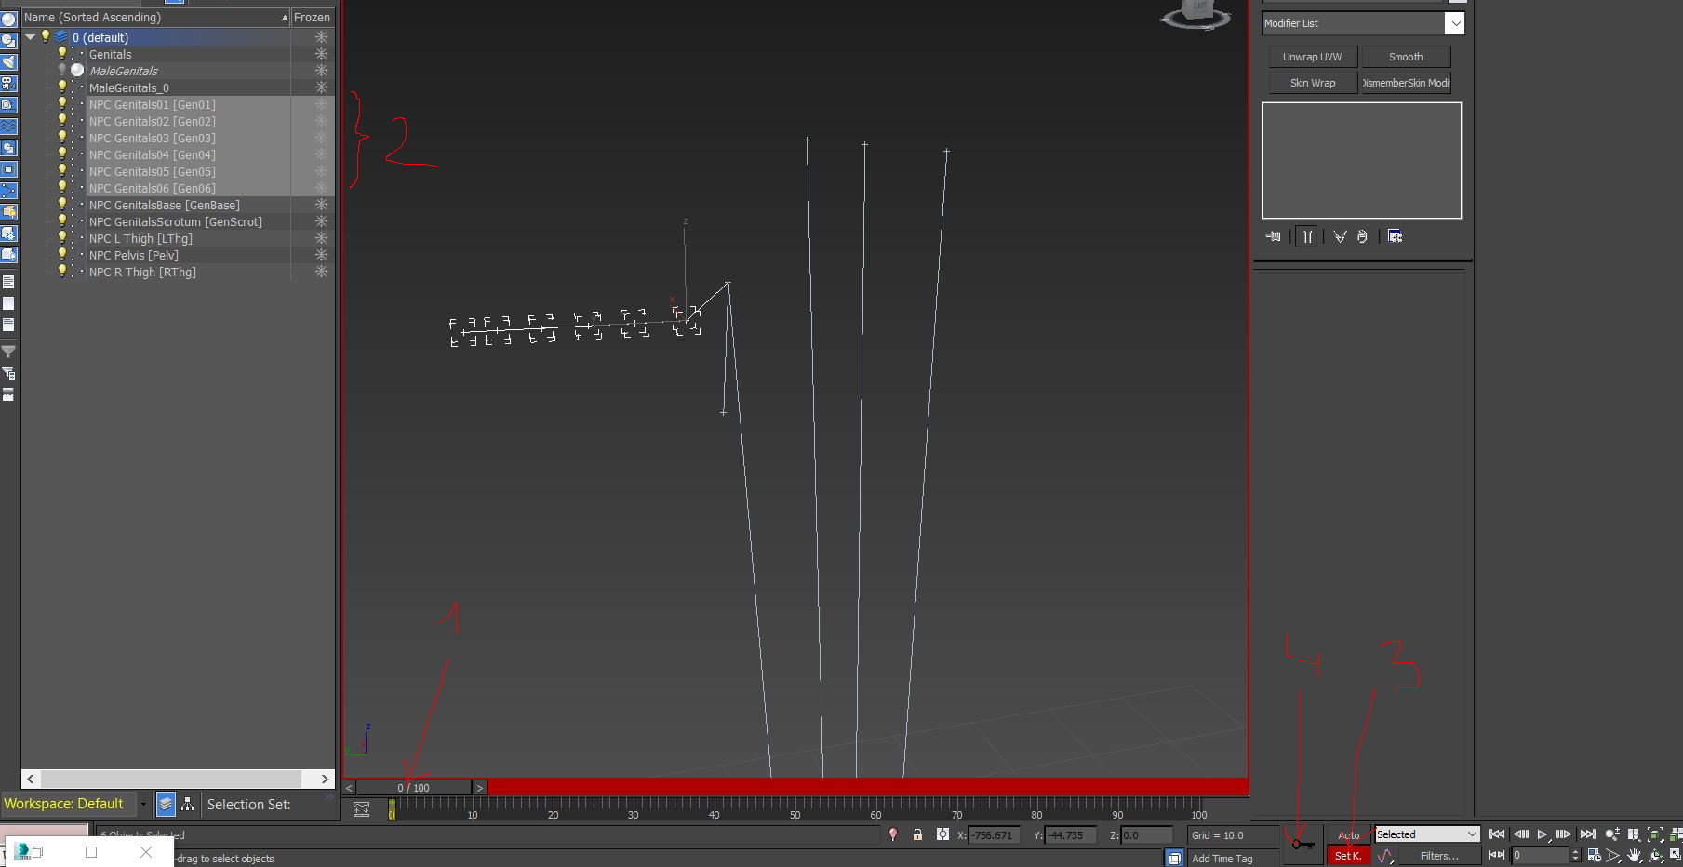Click Make Unique icon in modifier stack
The width and height of the screenshot is (1683, 867).
click(x=1340, y=236)
